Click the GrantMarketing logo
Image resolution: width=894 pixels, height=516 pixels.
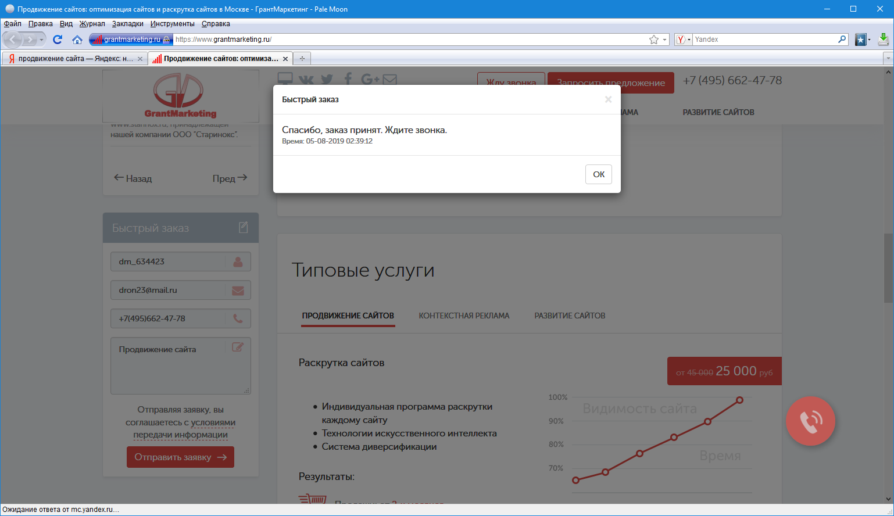(181, 96)
